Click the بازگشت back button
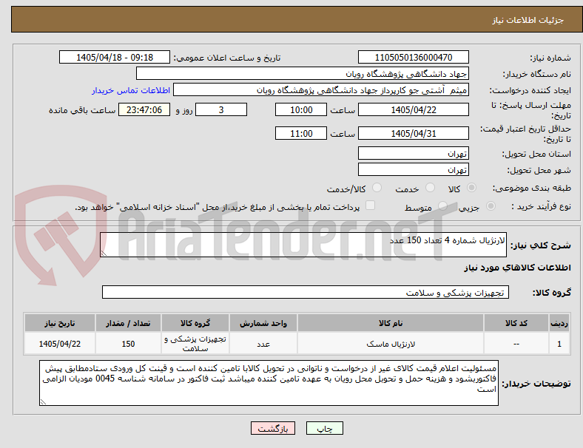The image size is (583, 448). [x=273, y=428]
